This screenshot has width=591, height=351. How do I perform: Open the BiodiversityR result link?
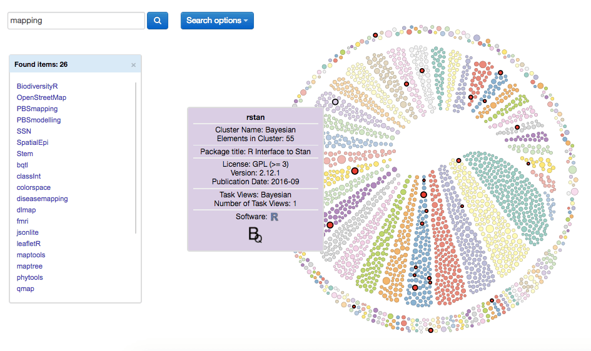pos(38,86)
